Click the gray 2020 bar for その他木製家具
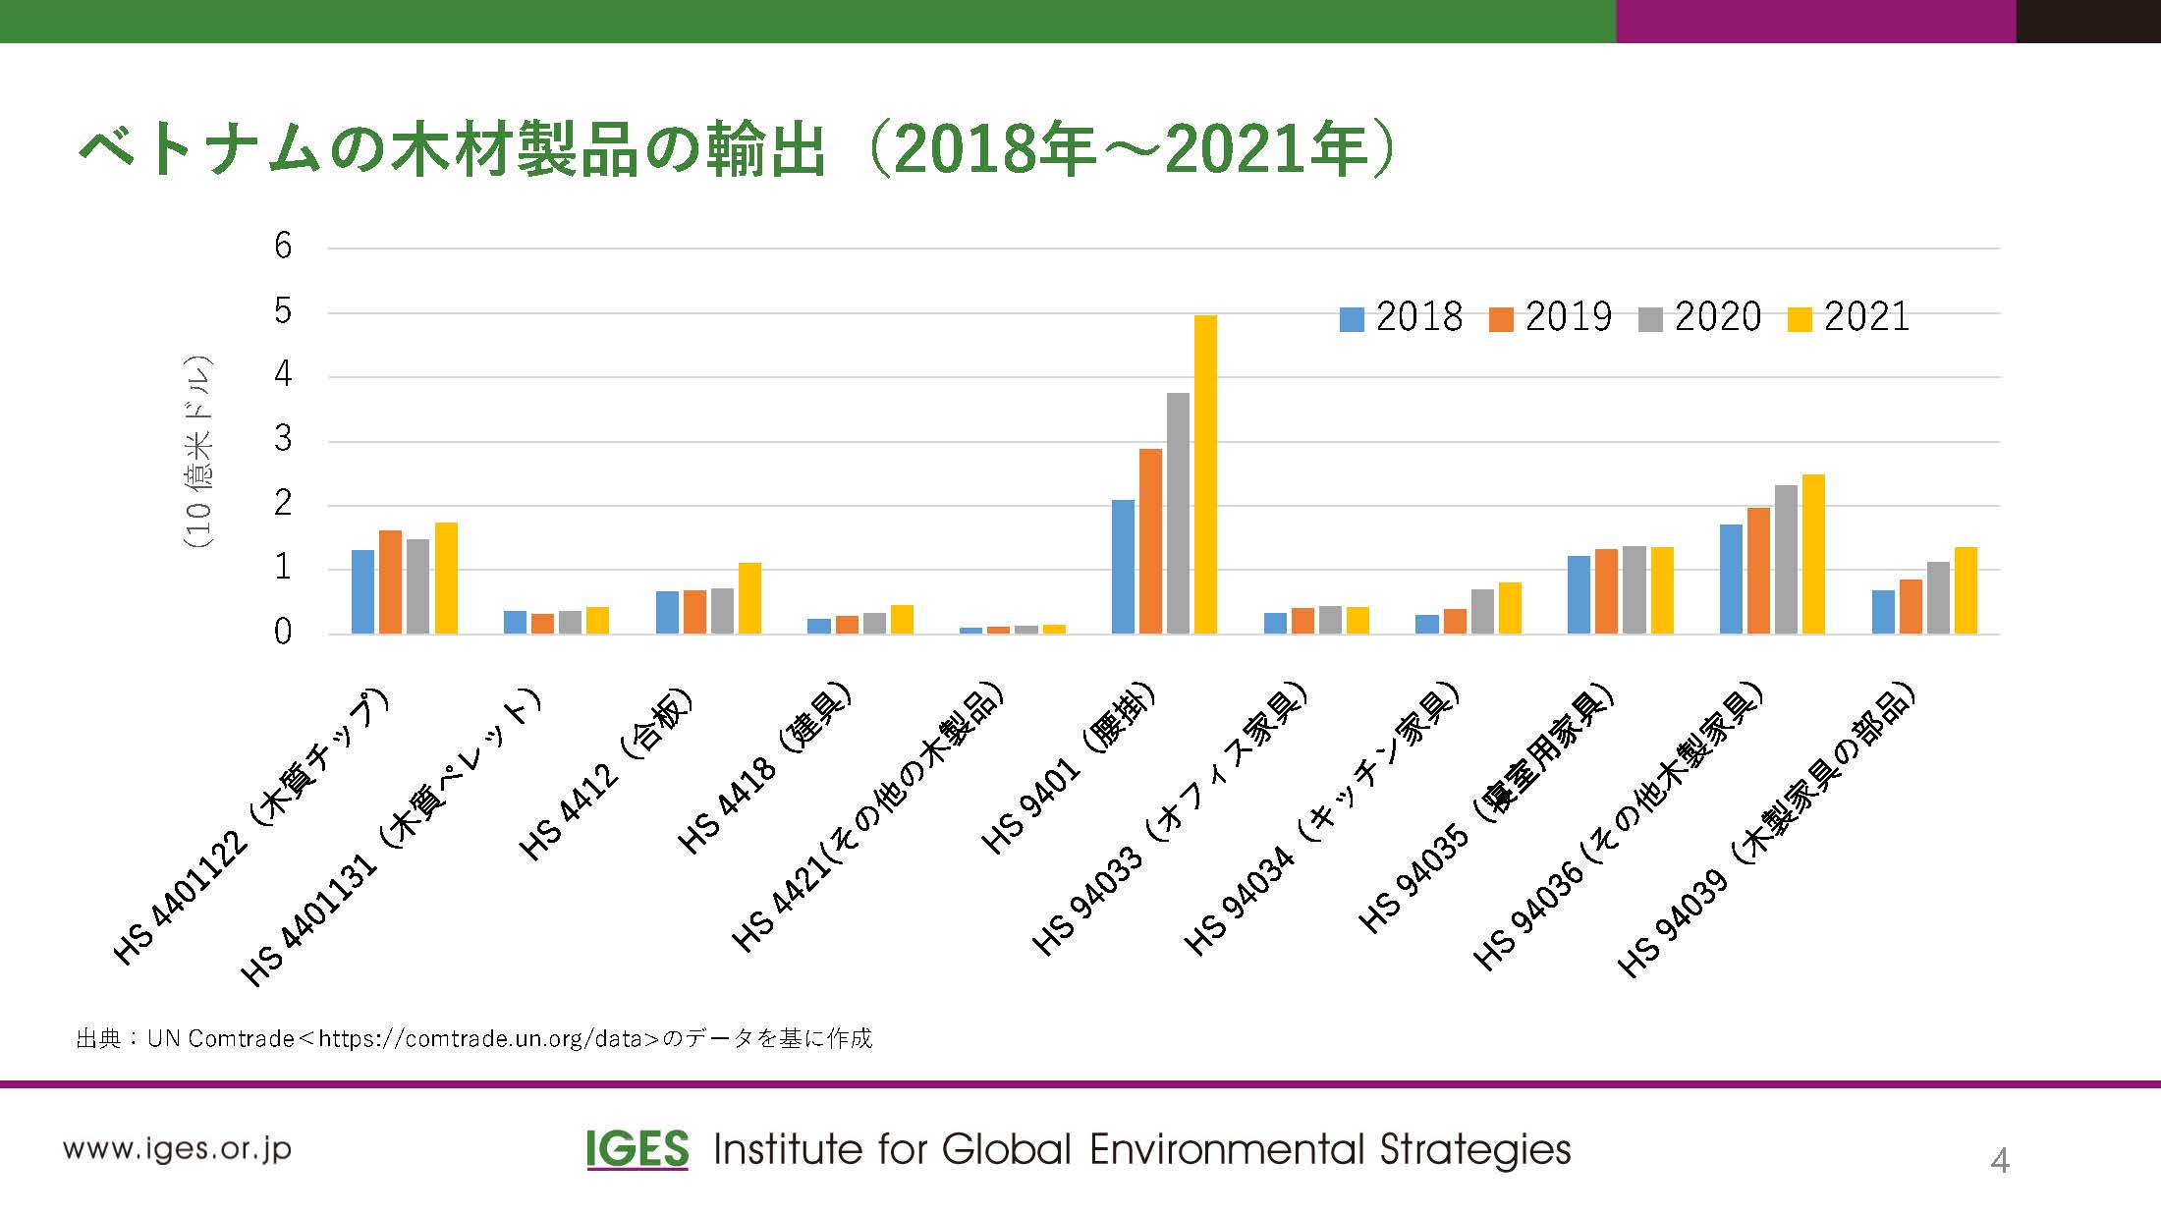Screen dimensions: 2161x1216 (1786, 559)
